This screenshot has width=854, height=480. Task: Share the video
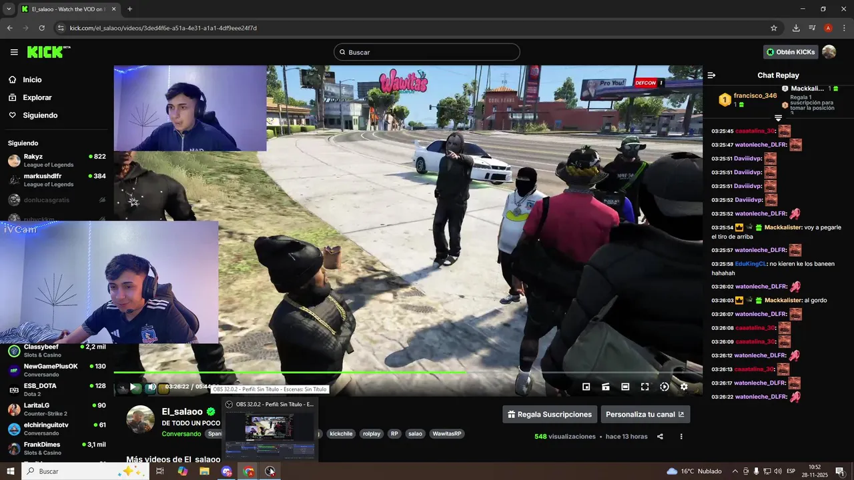coord(660,437)
